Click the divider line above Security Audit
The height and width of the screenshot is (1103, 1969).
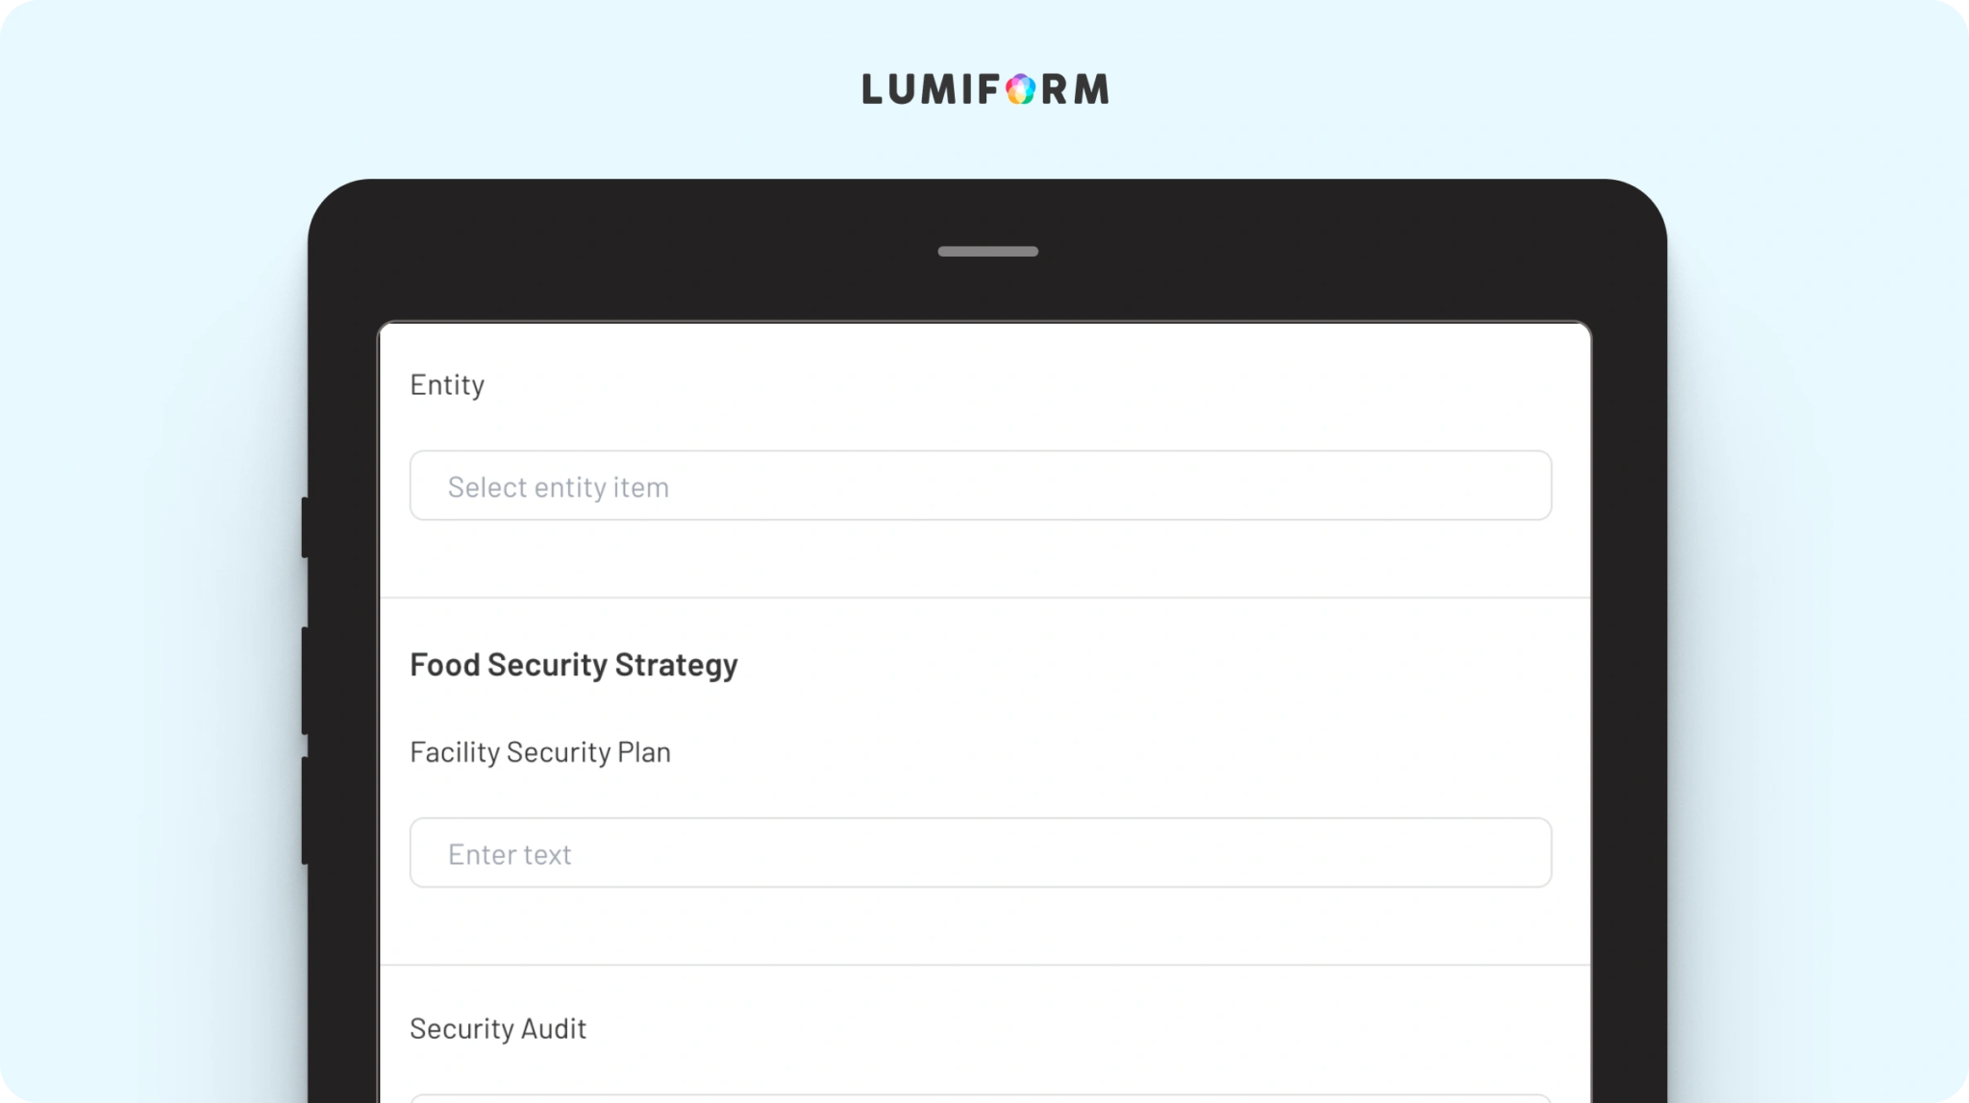pyautogui.click(x=985, y=965)
